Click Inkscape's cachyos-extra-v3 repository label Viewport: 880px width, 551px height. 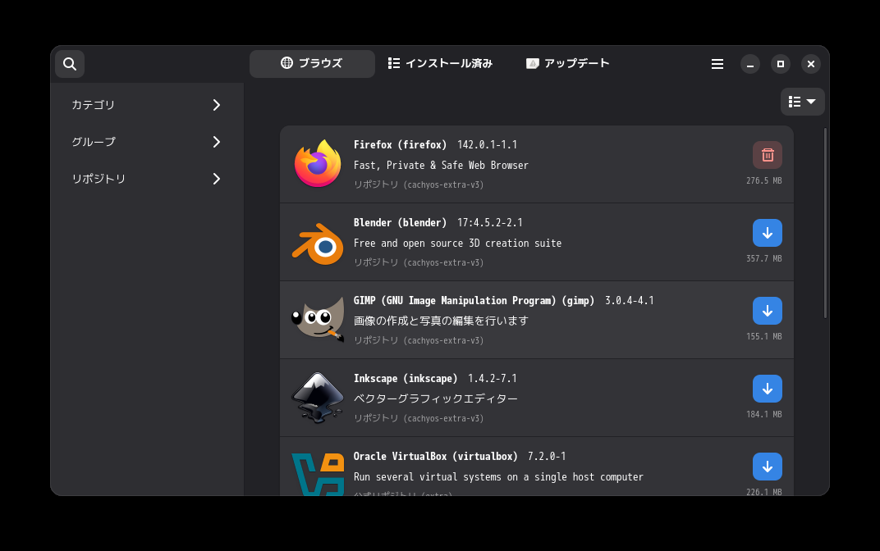tap(419, 418)
